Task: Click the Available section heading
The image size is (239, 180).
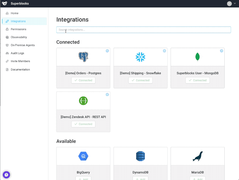Action: pos(66,141)
